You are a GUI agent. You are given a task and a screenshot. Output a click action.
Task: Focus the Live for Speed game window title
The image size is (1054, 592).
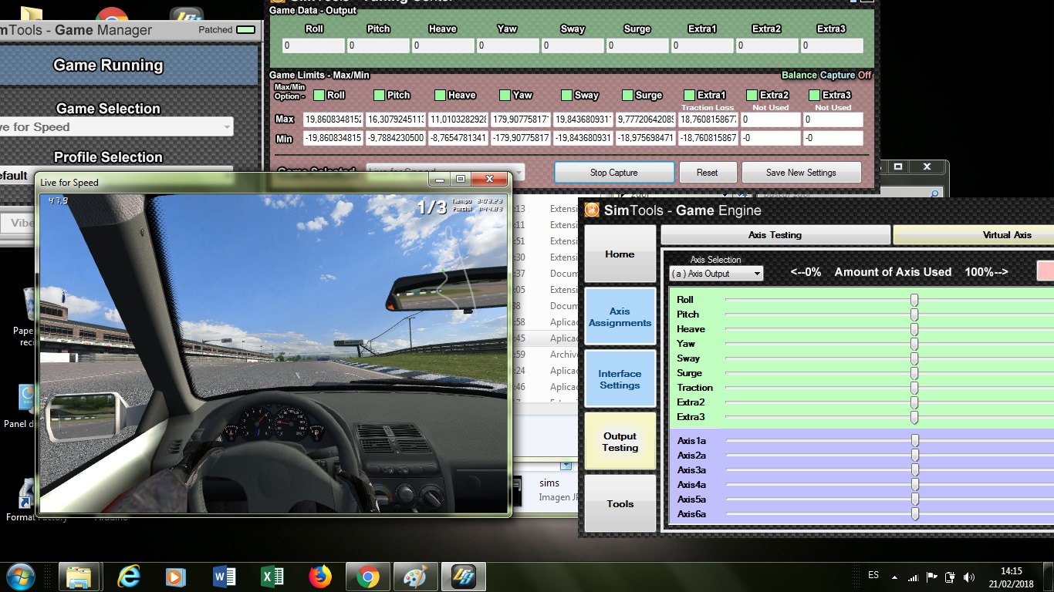70,183
